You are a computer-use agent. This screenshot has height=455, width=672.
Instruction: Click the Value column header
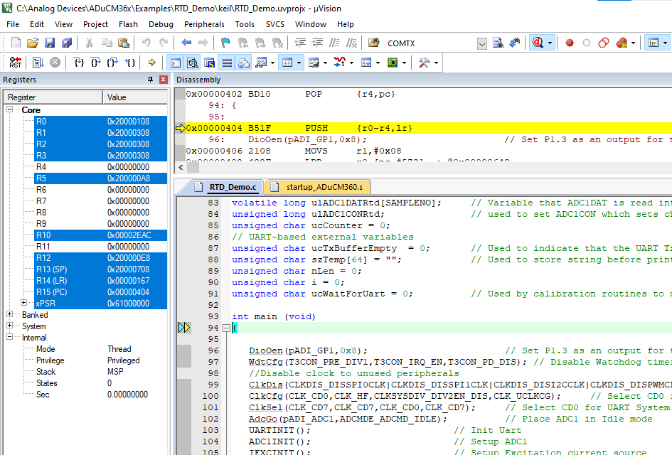(135, 97)
